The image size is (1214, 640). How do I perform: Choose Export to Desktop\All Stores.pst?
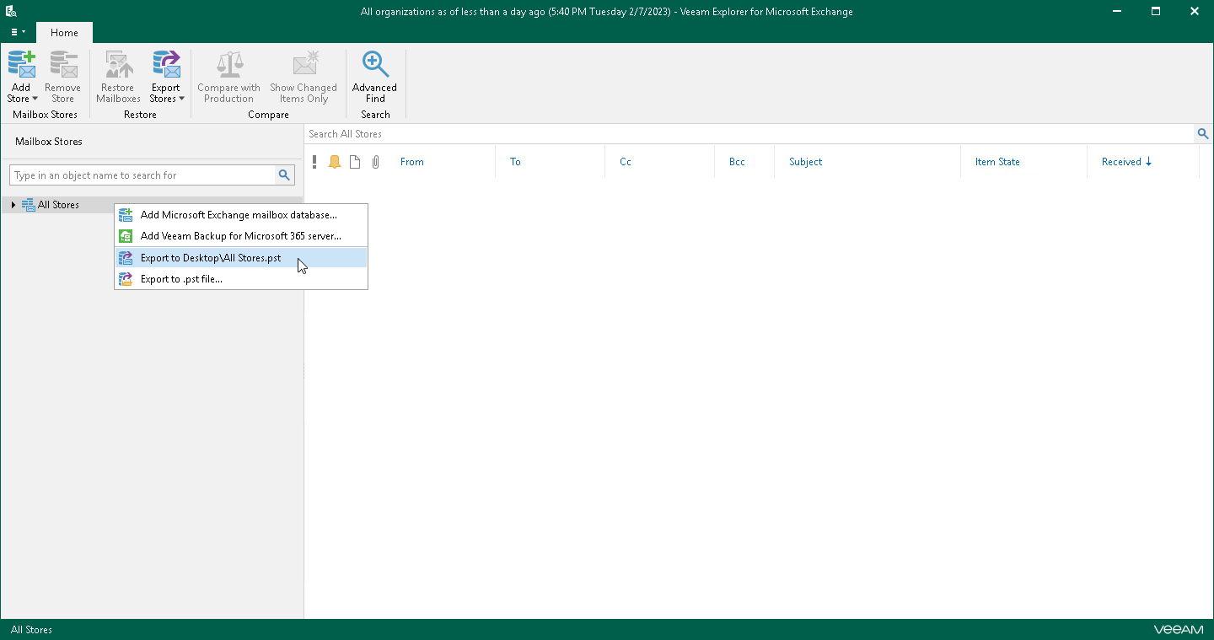coord(210,257)
